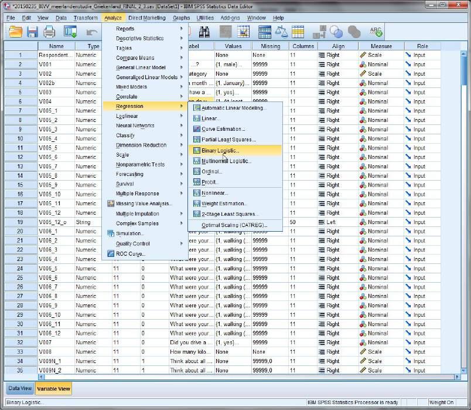
Task: Expand the Loglinear submenu
Action: point(145,116)
